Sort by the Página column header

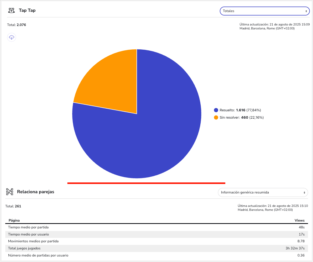[x=14, y=221]
